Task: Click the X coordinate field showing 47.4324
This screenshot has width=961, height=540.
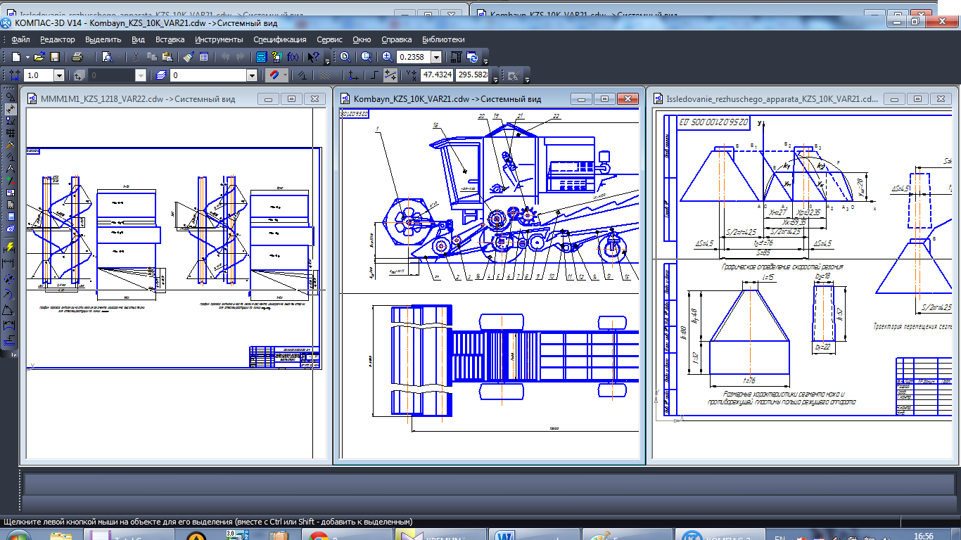Action: [438, 75]
